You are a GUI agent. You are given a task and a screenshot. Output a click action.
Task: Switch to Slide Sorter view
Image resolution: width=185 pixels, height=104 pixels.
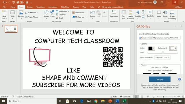142,97
